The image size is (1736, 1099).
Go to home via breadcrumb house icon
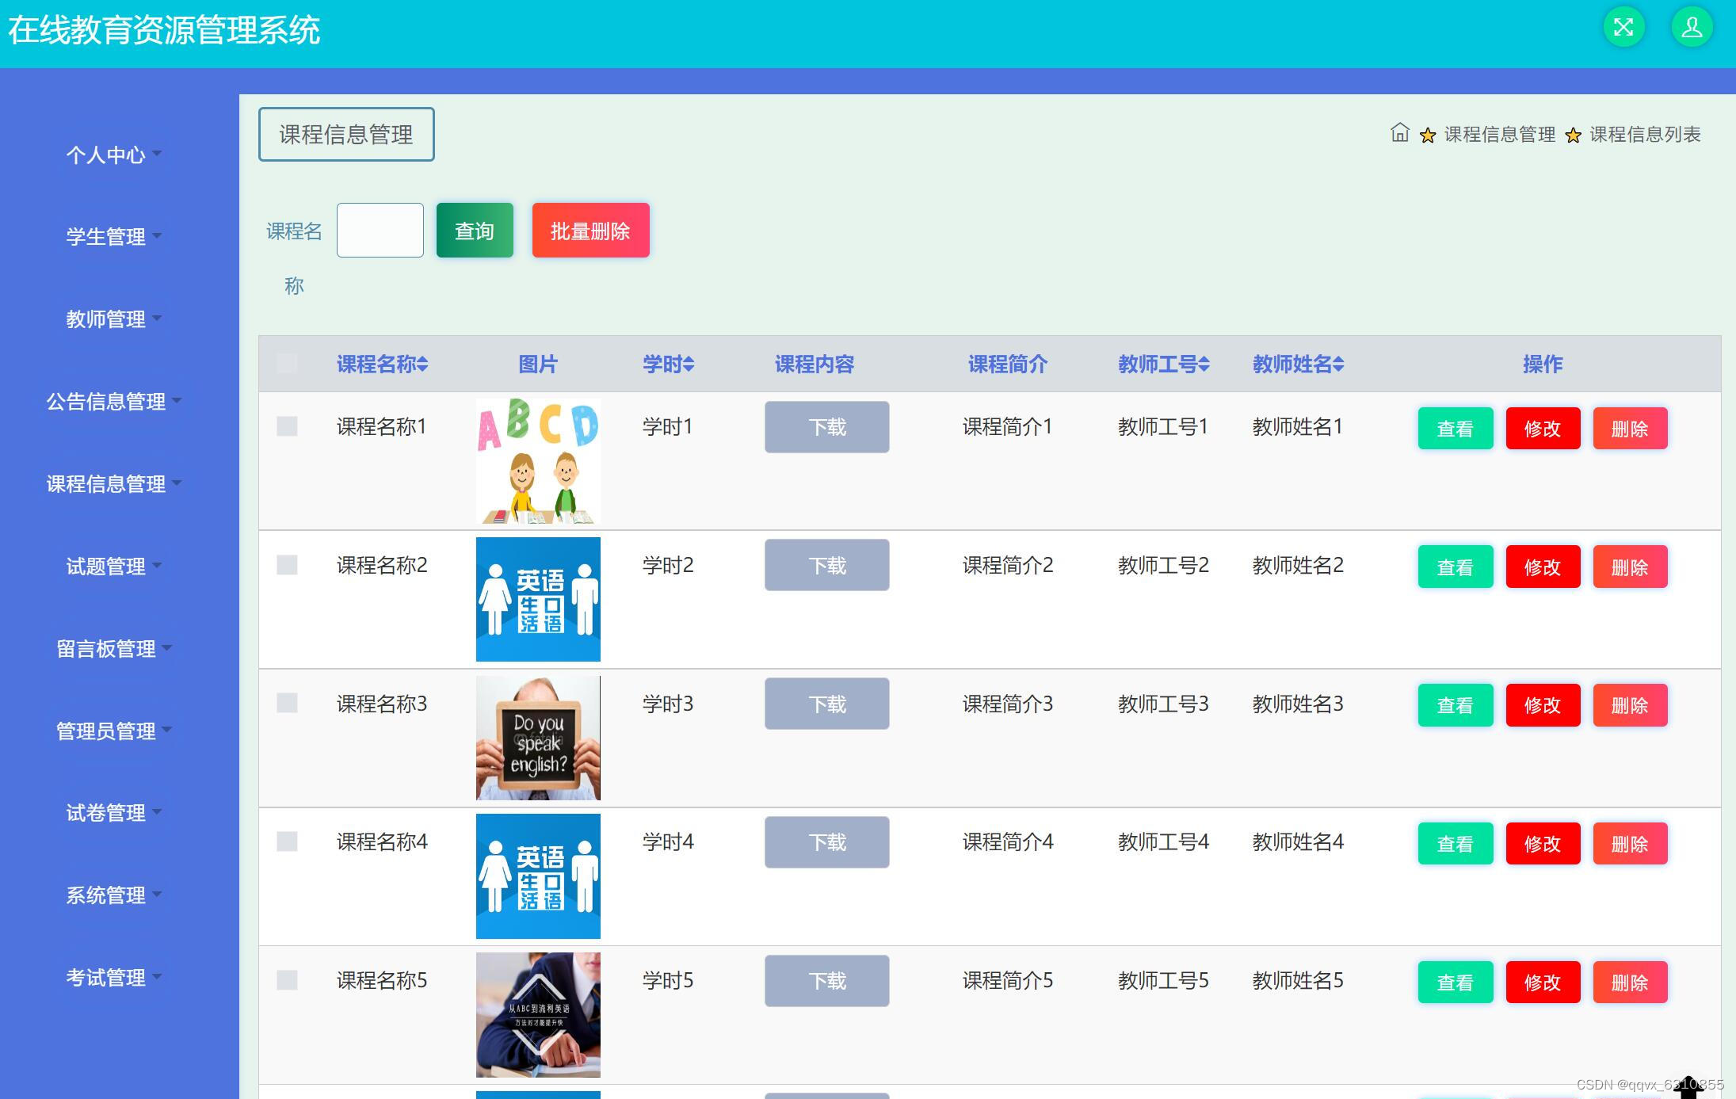pyautogui.click(x=1400, y=133)
